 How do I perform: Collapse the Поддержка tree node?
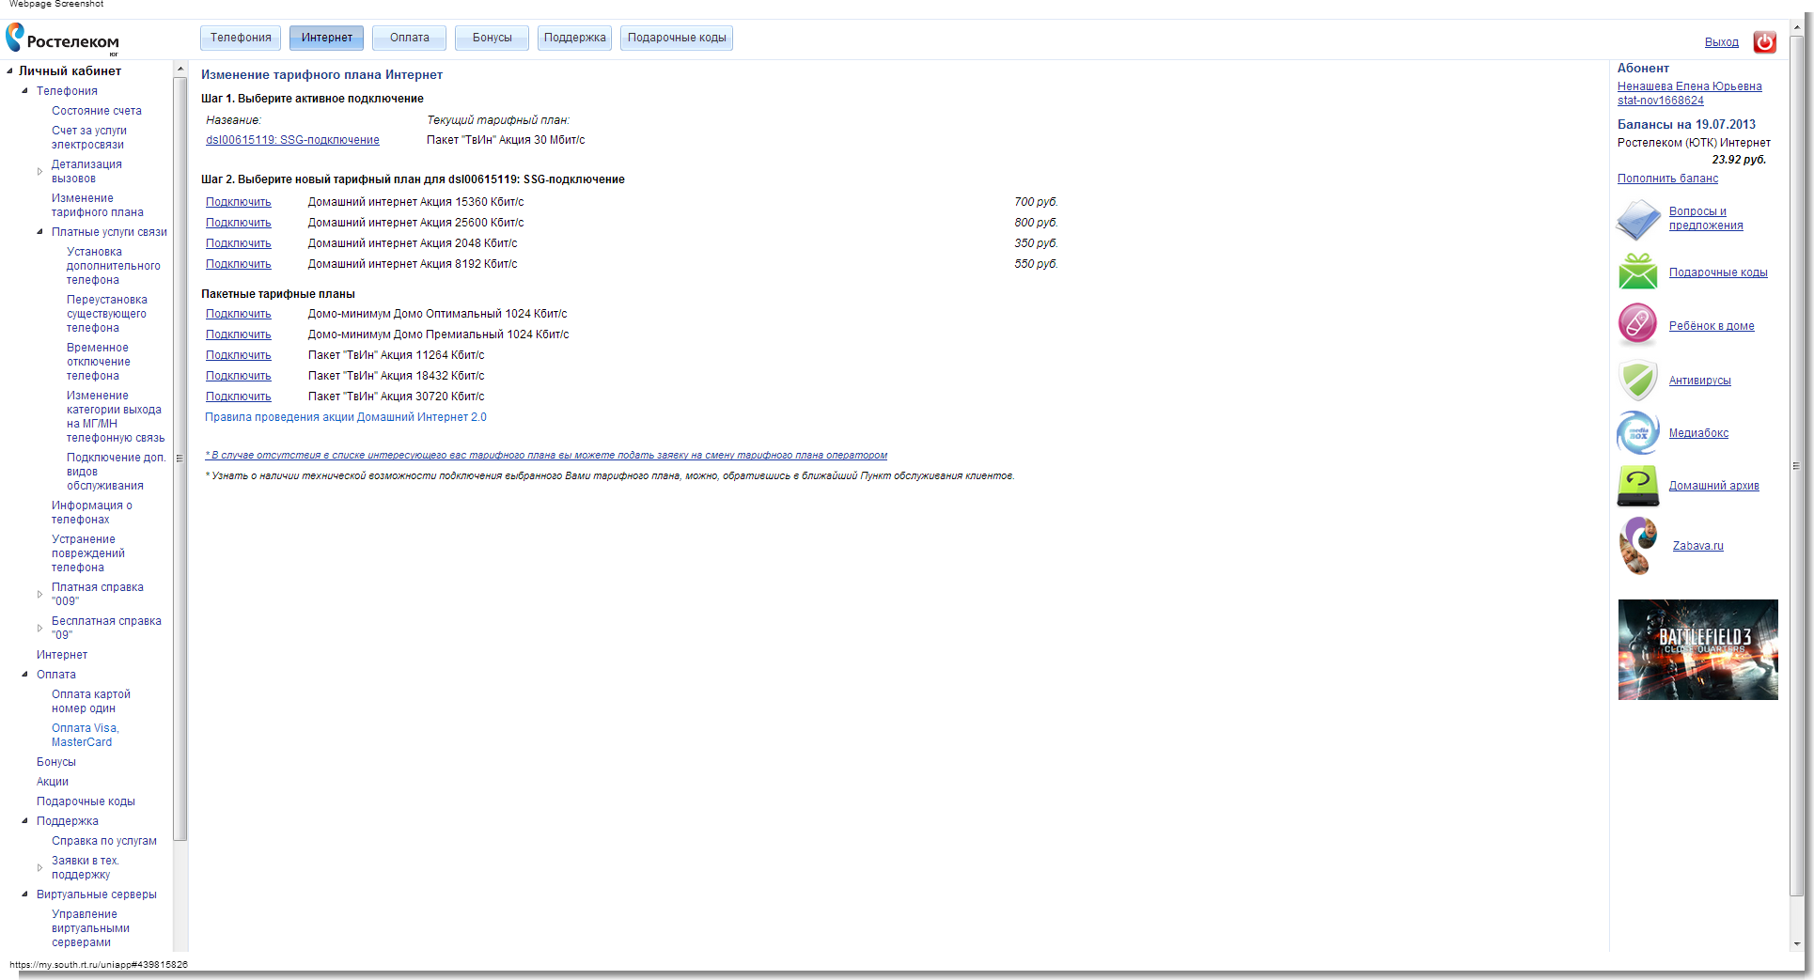click(24, 820)
